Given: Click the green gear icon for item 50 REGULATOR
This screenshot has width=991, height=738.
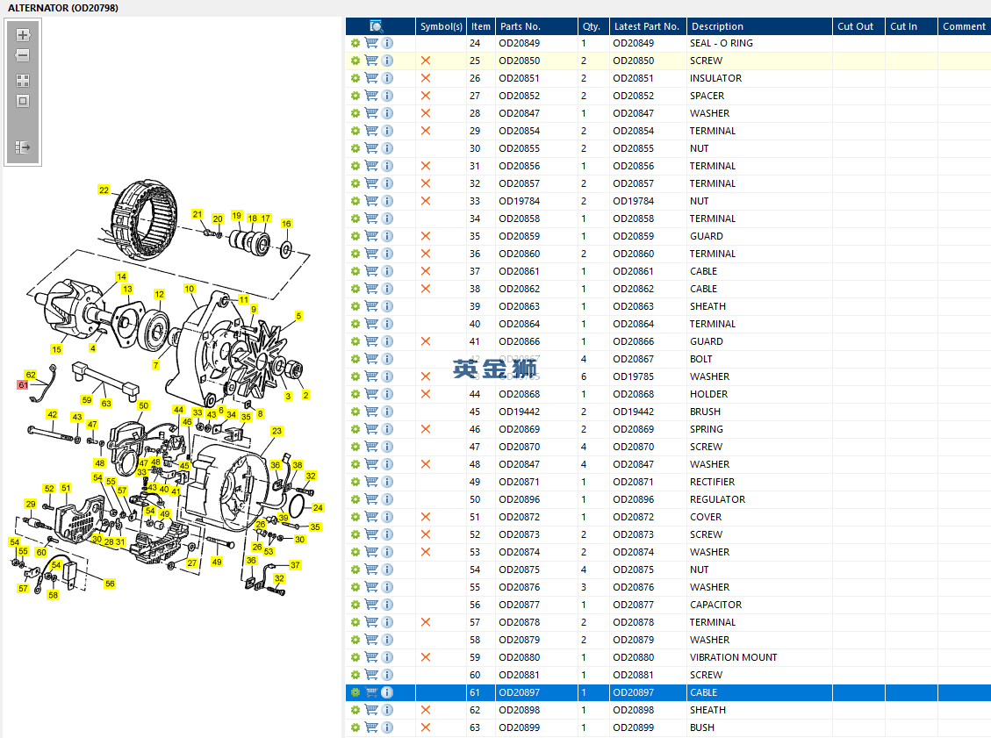Looking at the screenshot, I should tap(355, 499).
